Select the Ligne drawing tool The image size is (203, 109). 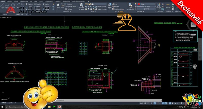(x=3, y=6)
